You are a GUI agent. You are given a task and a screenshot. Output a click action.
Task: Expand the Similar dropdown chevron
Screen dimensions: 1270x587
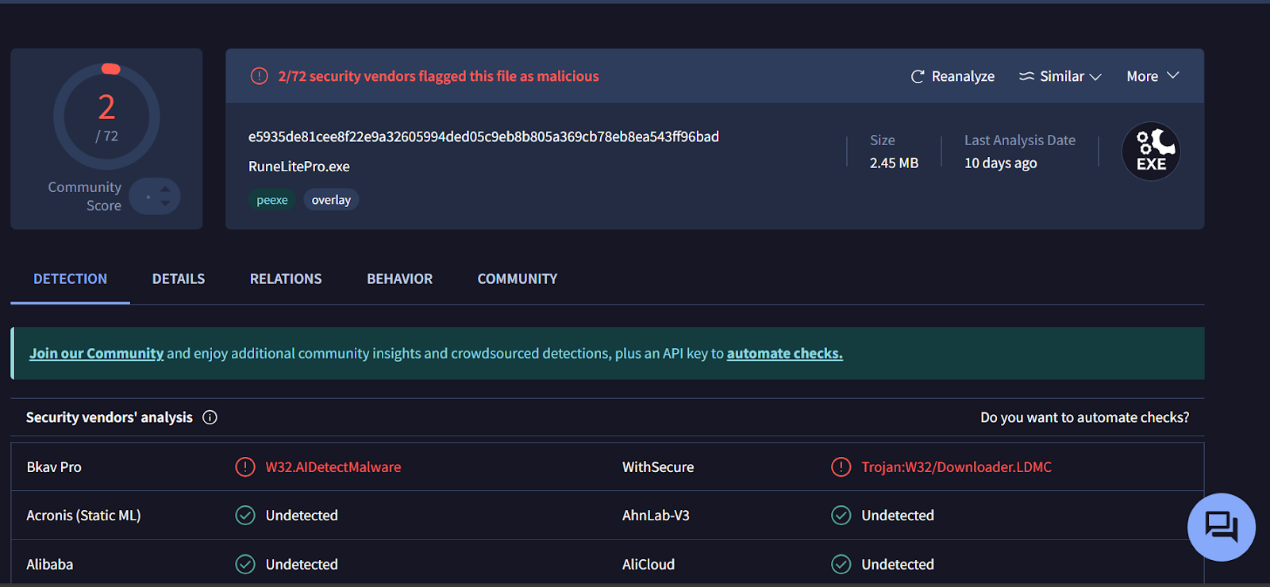(1095, 77)
